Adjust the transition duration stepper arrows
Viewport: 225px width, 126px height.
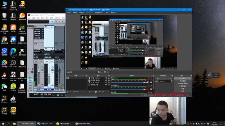[x=172, y=81]
